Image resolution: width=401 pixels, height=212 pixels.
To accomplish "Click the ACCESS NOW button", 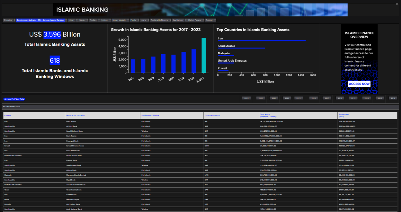I will click(359, 84).
